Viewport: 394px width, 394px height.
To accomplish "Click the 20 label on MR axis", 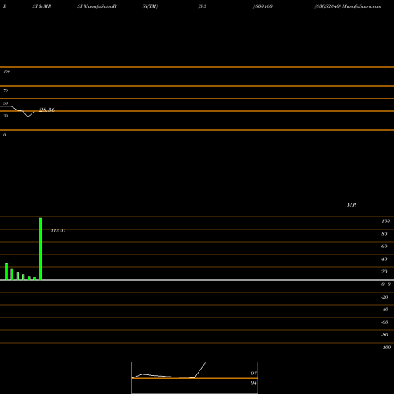I will 385,272.
